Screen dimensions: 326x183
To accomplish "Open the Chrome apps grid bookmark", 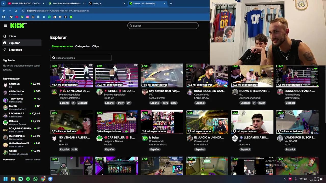I will [x=3, y=17].
